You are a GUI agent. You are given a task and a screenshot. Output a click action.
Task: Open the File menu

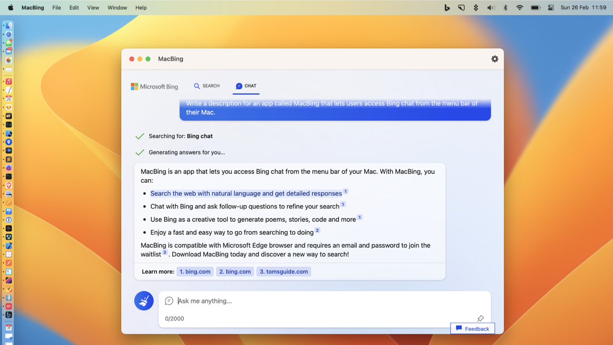click(57, 8)
